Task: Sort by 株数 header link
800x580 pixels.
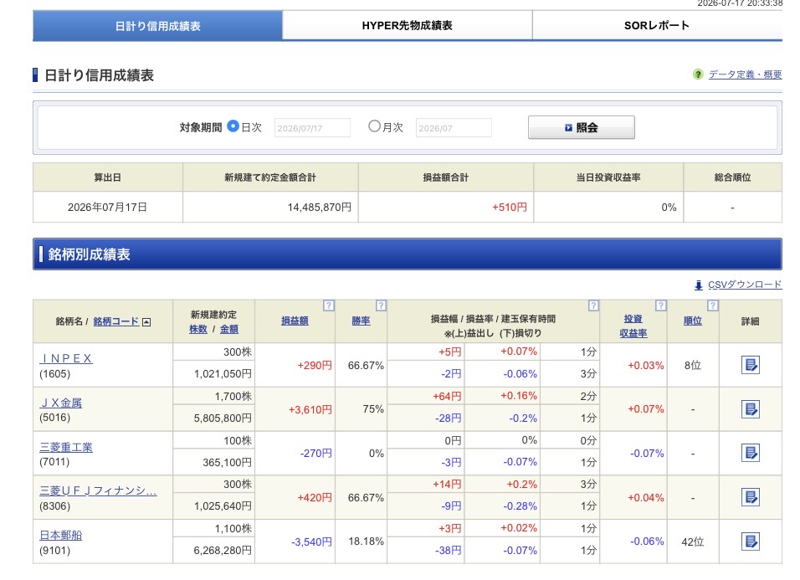Action: coord(198,330)
